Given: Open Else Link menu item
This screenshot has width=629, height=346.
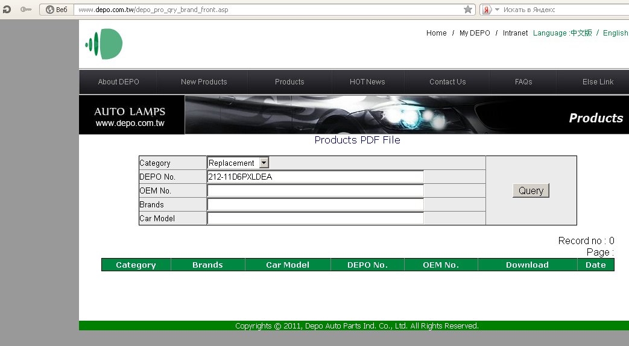Looking at the screenshot, I should tap(598, 82).
